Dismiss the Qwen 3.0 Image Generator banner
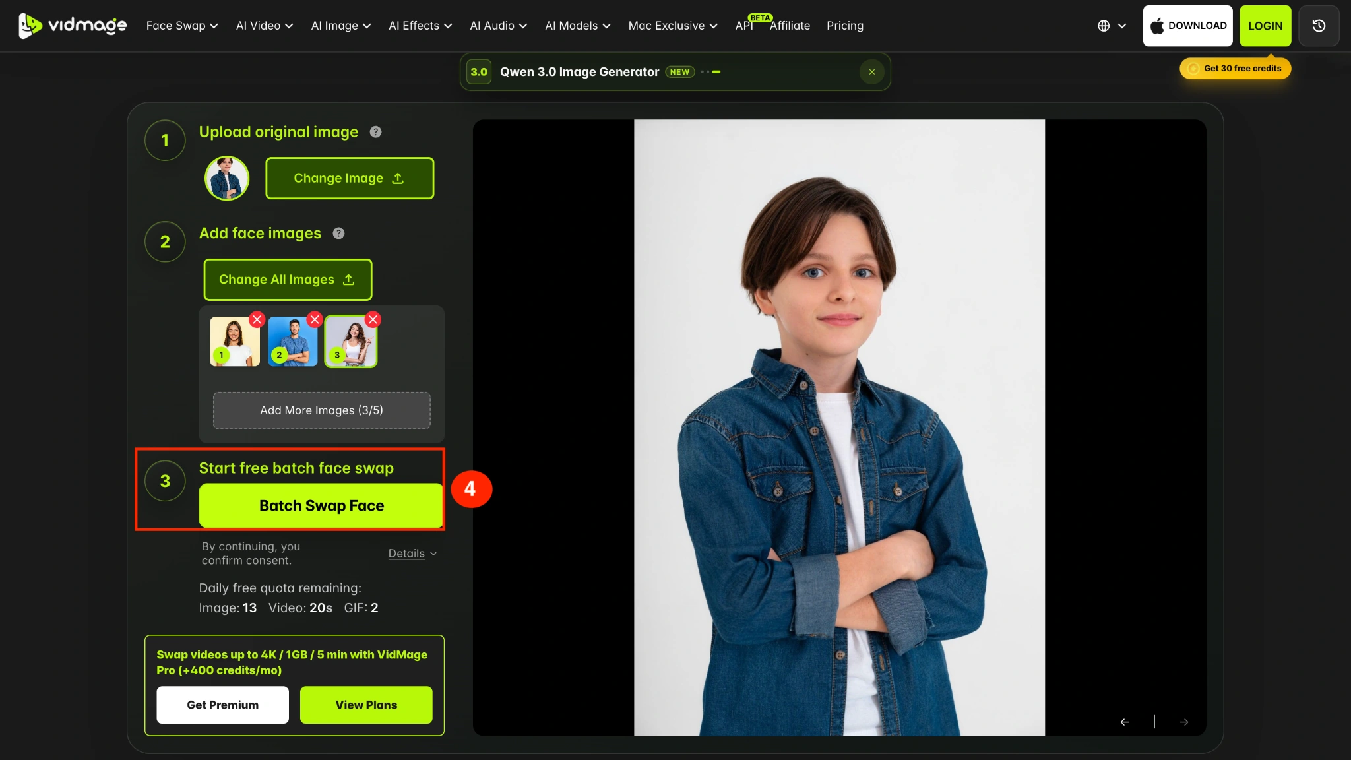The width and height of the screenshot is (1351, 760). 872,72
